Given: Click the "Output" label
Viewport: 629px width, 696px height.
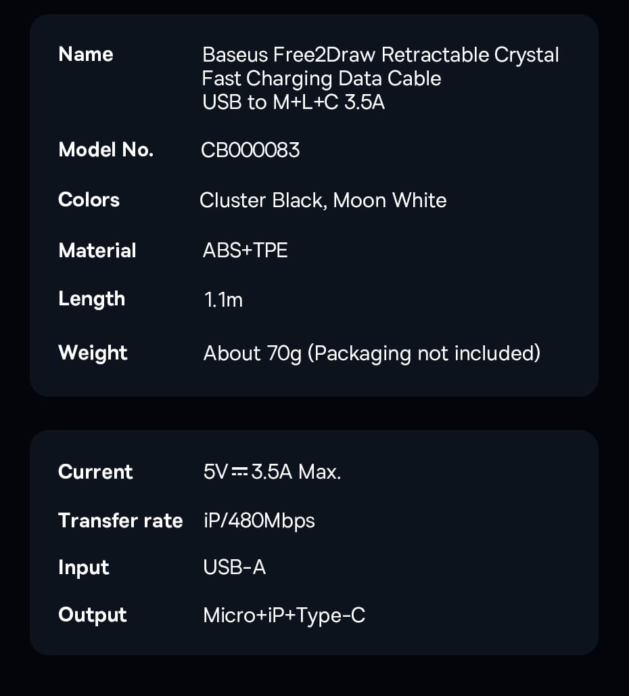Looking at the screenshot, I should pos(93,615).
